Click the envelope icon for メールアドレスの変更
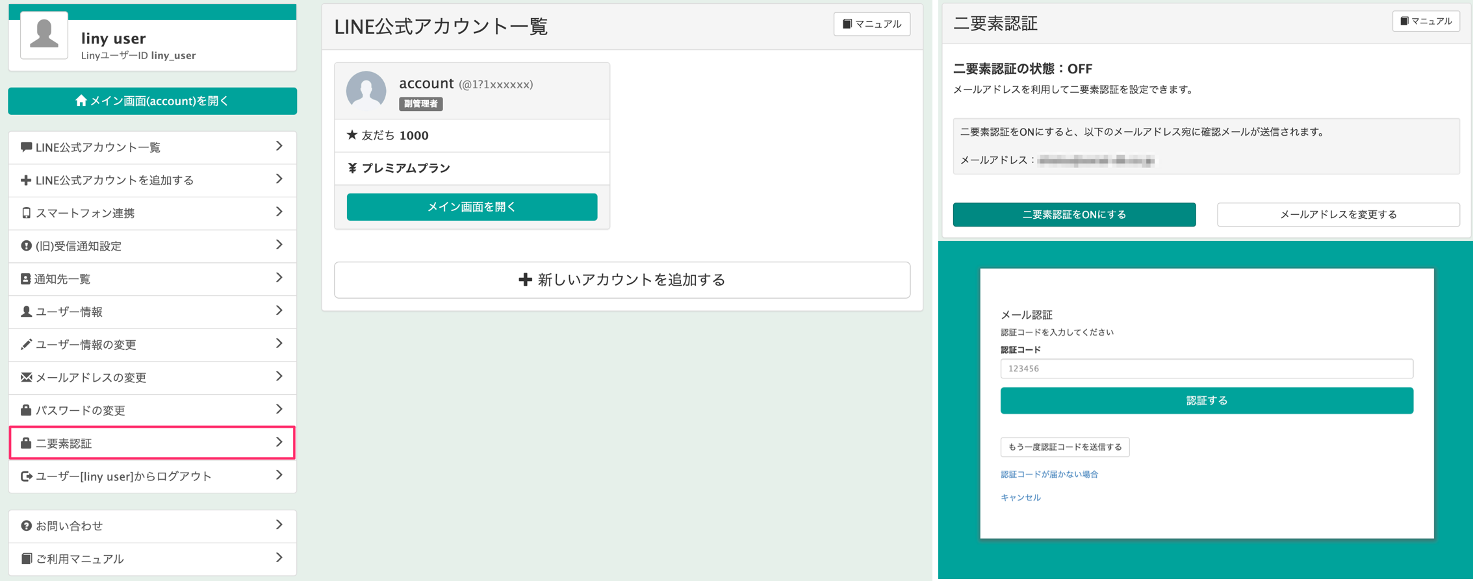This screenshot has height=581, width=1473. point(26,377)
